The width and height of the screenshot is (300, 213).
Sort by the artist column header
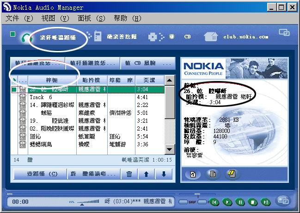[92, 80]
